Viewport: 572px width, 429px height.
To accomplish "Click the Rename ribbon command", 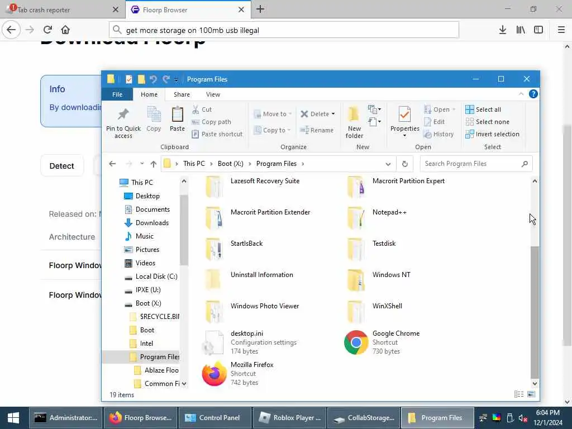I will (x=316, y=130).
